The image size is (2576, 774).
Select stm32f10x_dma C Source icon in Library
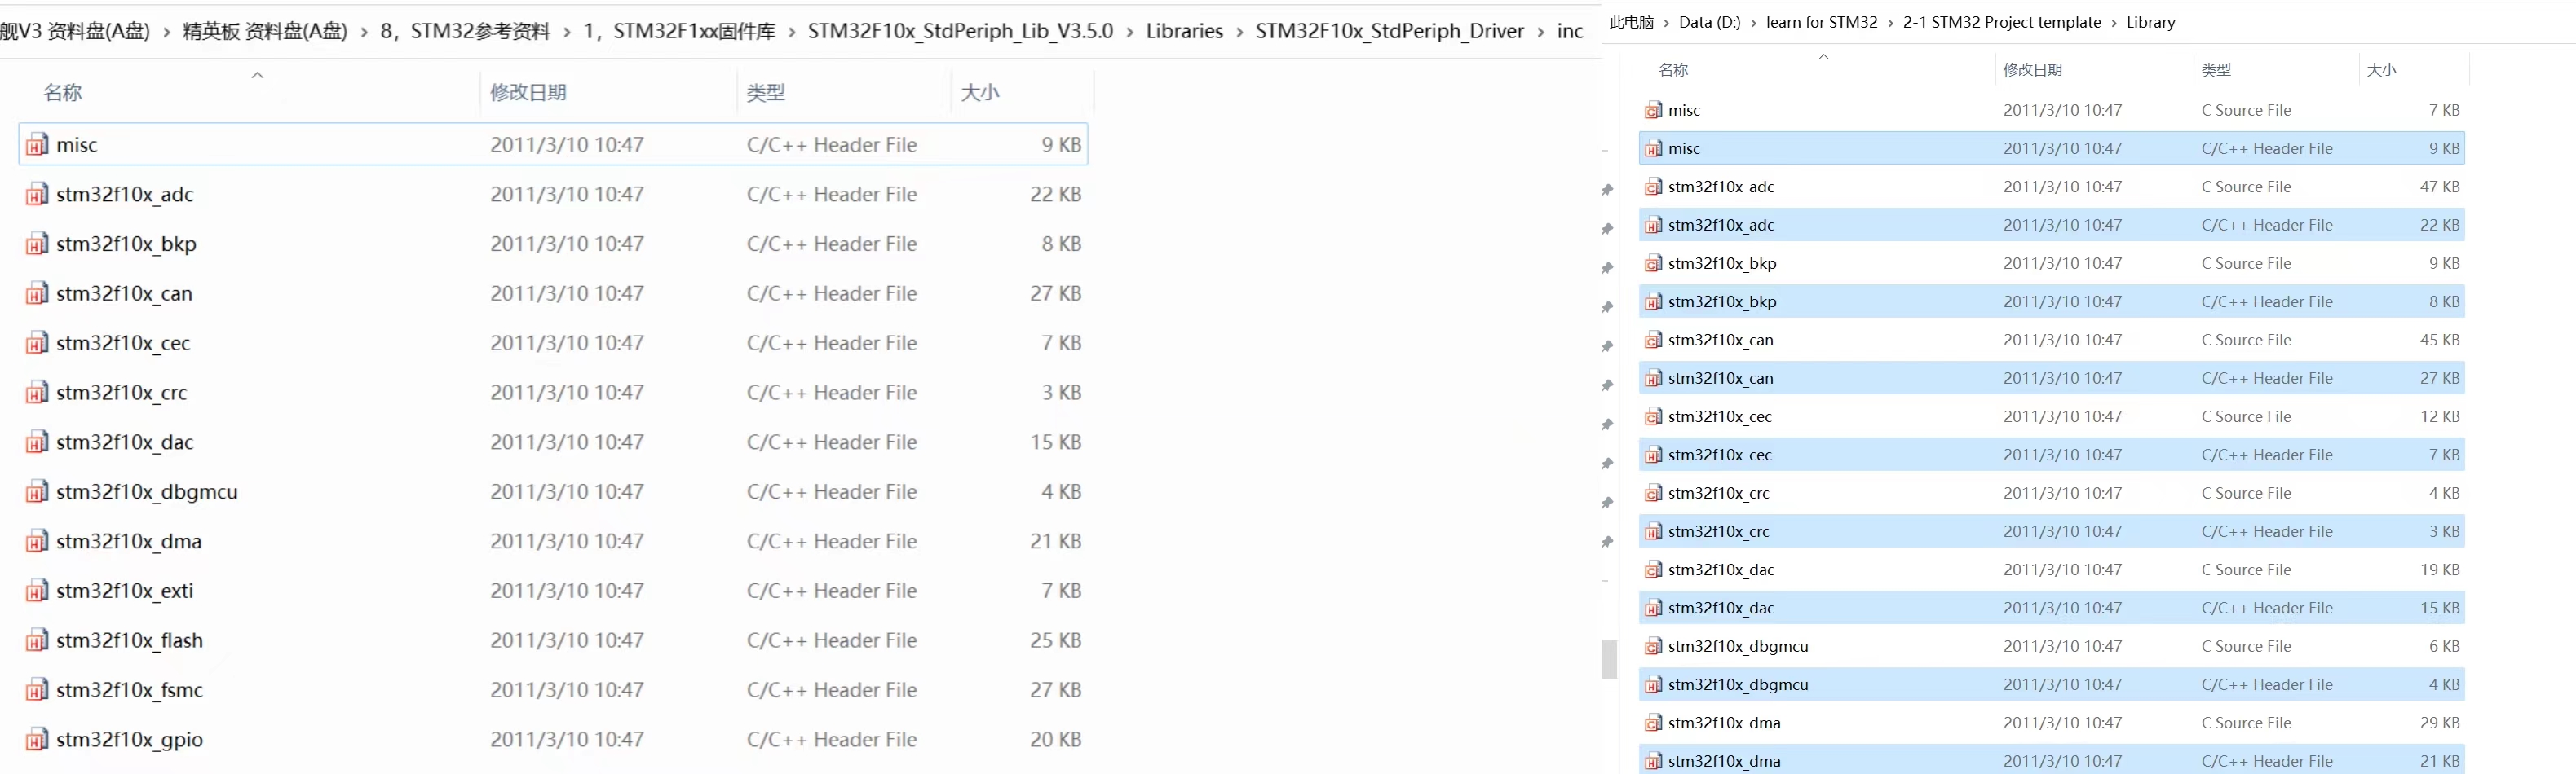click(x=1654, y=723)
